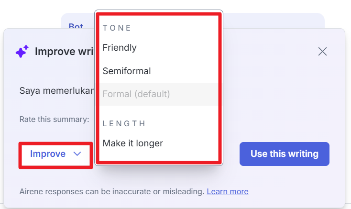Select the Friendly tone option
Viewport: 351px width, 209px height.
pyautogui.click(x=120, y=48)
